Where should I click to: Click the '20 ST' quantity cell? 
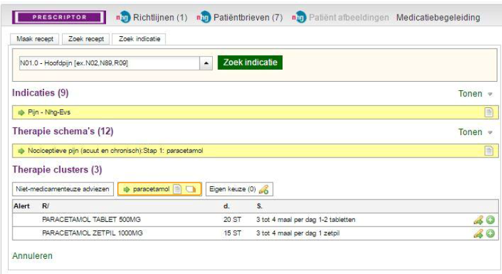click(x=232, y=219)
